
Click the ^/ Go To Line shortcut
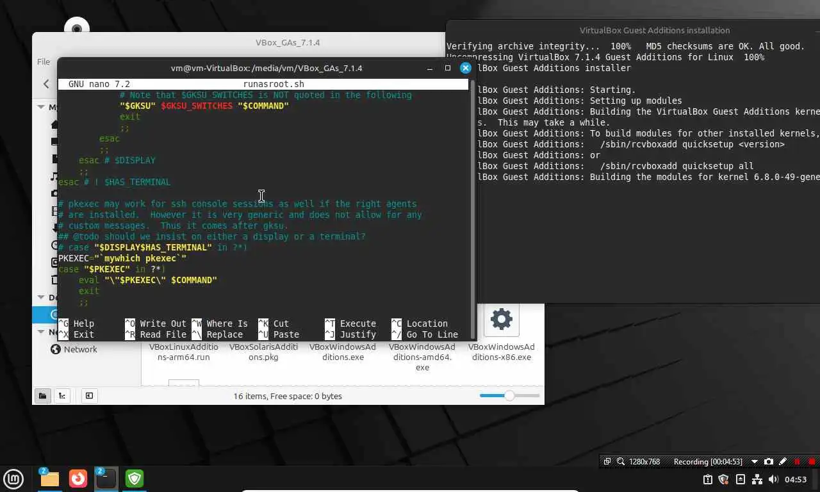point(425,334)
